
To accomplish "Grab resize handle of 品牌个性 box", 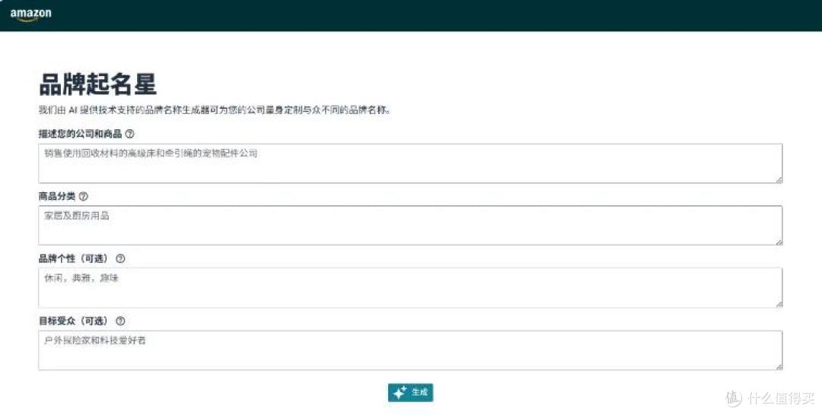I will click(x=779, y=303).
